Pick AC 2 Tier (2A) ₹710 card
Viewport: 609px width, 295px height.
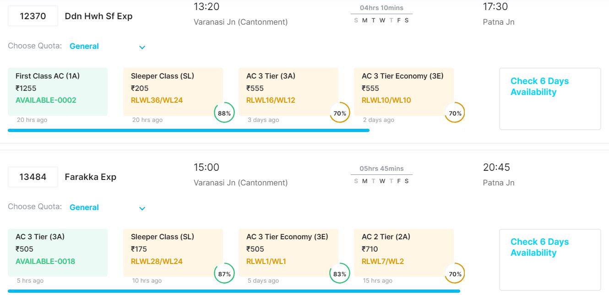click(x=403, y=252)
